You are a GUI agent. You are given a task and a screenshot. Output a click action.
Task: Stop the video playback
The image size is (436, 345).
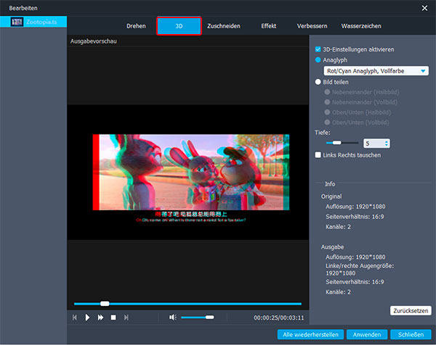point(113,317)
